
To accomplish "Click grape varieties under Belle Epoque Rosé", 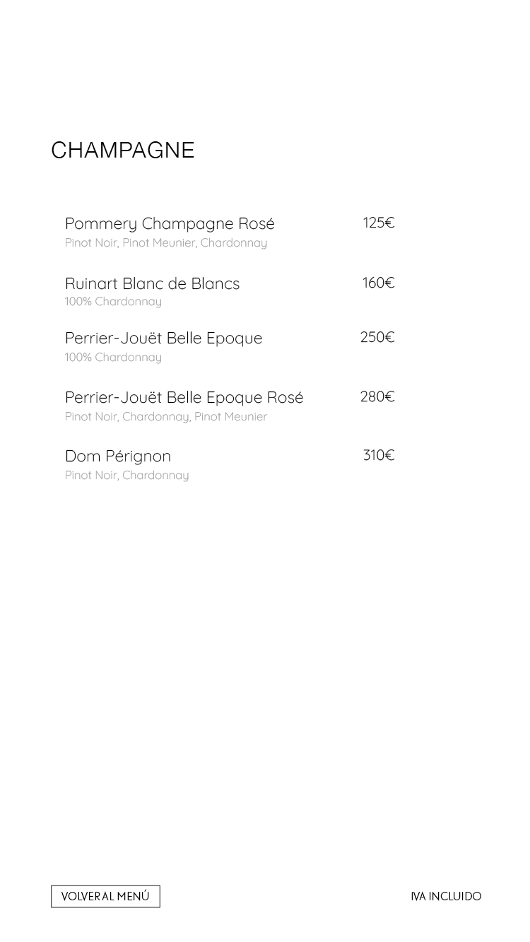I will coord(166,417).
